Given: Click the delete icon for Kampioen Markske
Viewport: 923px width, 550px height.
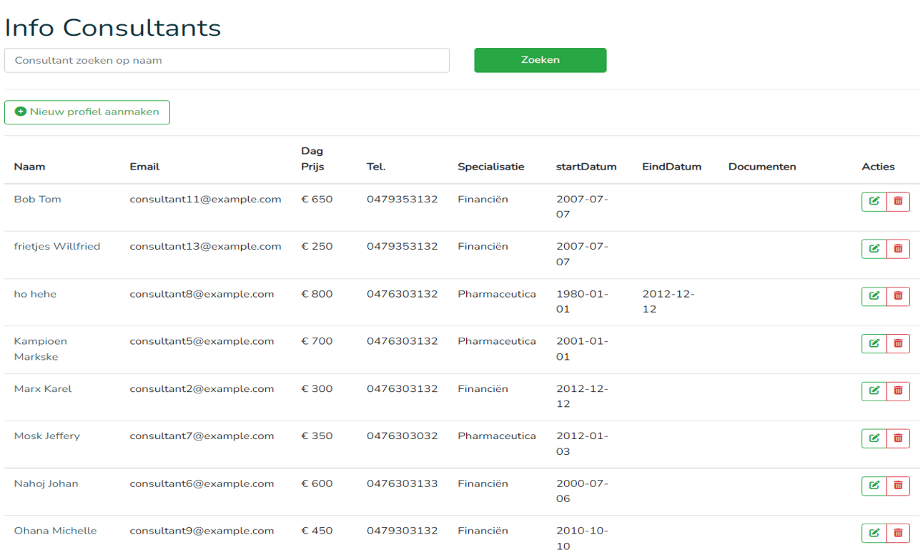Looking at the screenshot, I should pyautogui.click(x=897, y=343).
